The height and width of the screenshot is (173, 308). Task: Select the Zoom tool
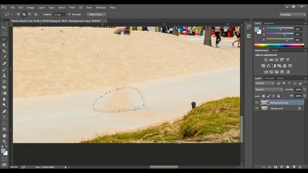coord(4,141)
